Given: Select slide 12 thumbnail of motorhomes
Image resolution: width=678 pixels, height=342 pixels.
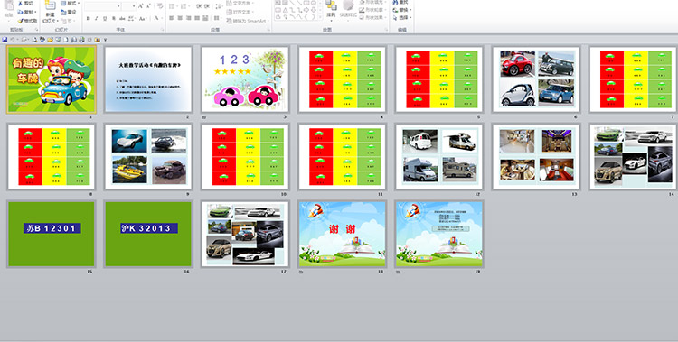Looking at the screenshot, I should coord(439,157).
